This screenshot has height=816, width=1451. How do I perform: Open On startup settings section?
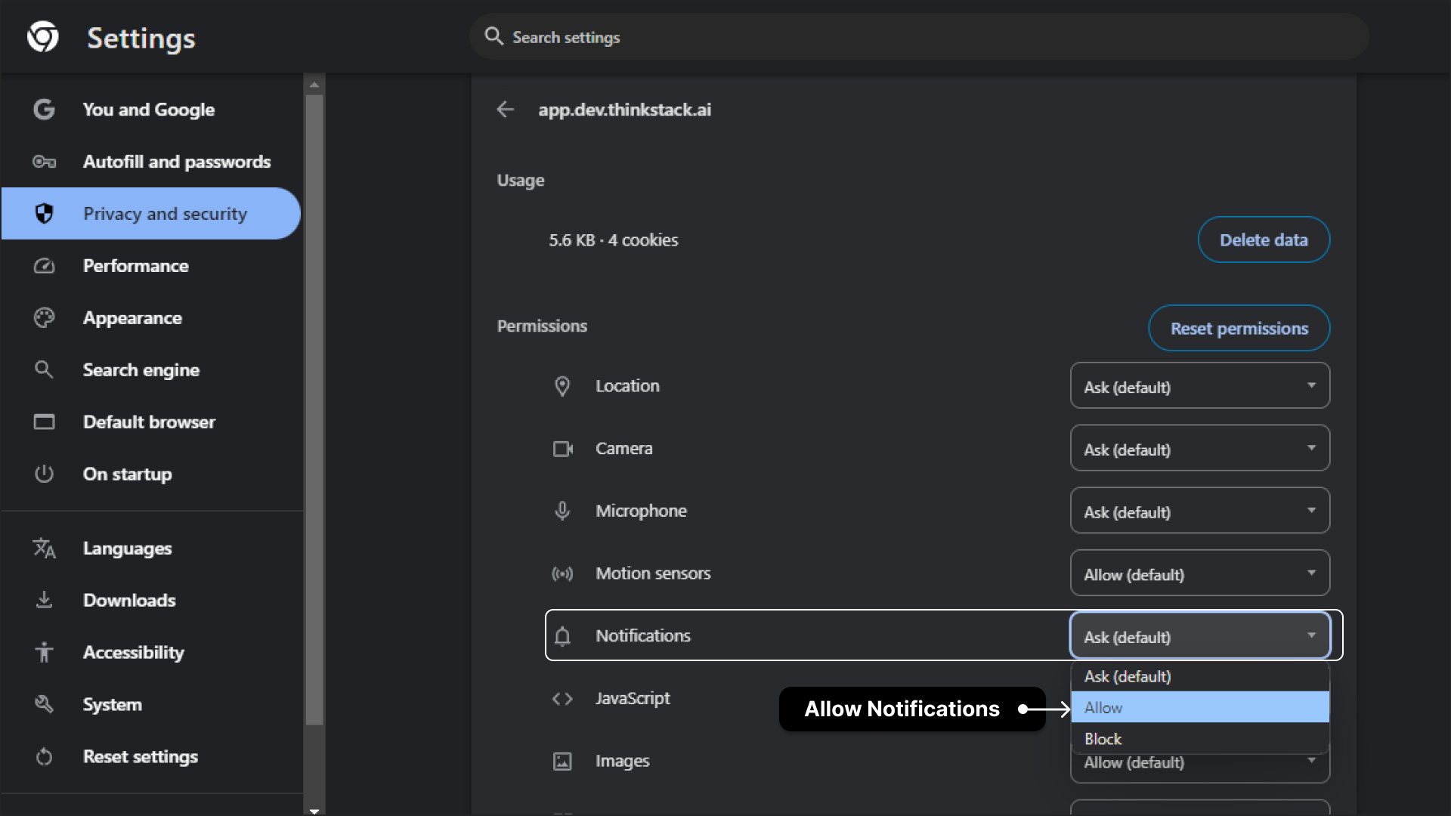pyautogui.click(x=151, y=474)
